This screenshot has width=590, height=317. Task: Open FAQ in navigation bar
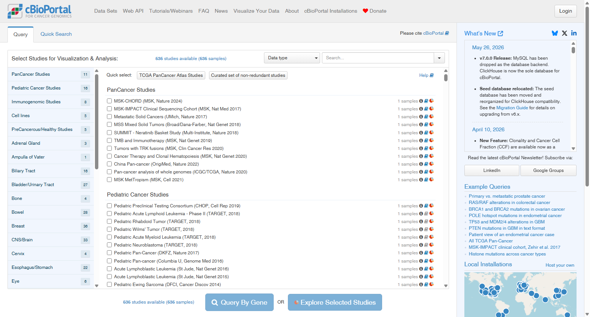[x=204, y=11]
